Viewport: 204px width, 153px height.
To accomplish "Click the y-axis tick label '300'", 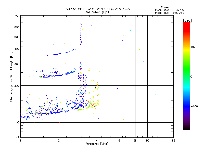I will point(17,64).
